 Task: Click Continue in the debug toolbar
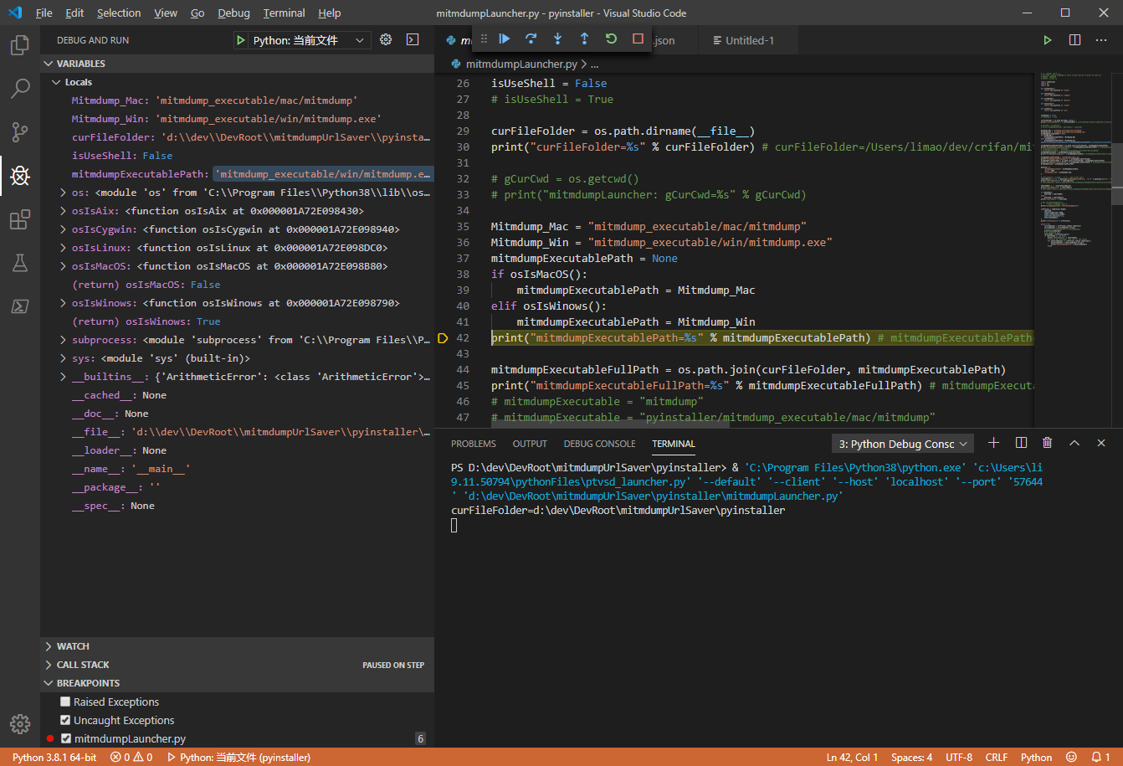[x=505, y=39]
